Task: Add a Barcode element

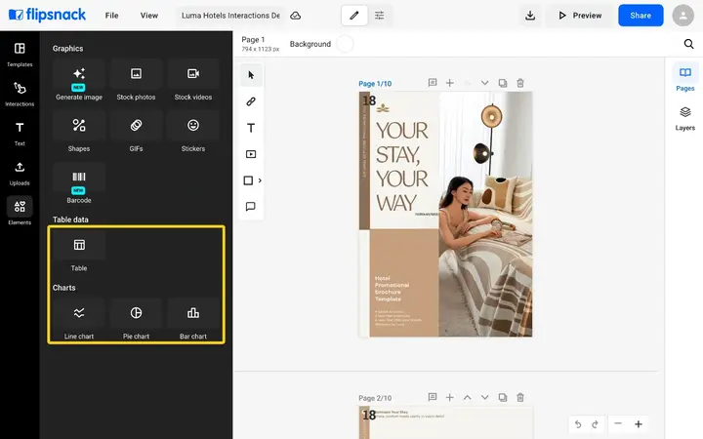Action: [79, 184]
